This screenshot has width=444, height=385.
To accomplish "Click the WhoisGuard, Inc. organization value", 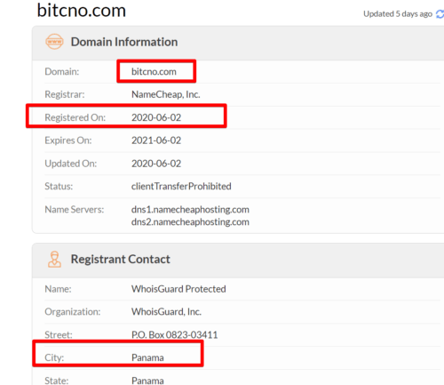I will 166,312.
